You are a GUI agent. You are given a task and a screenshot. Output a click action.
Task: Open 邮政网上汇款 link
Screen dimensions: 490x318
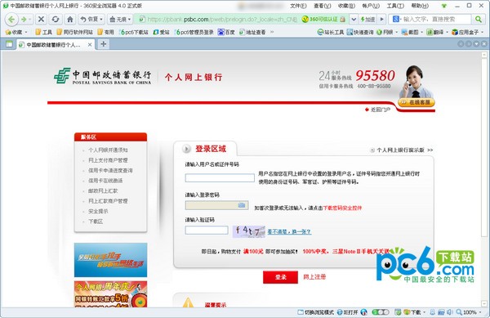[x=103, y=190]
